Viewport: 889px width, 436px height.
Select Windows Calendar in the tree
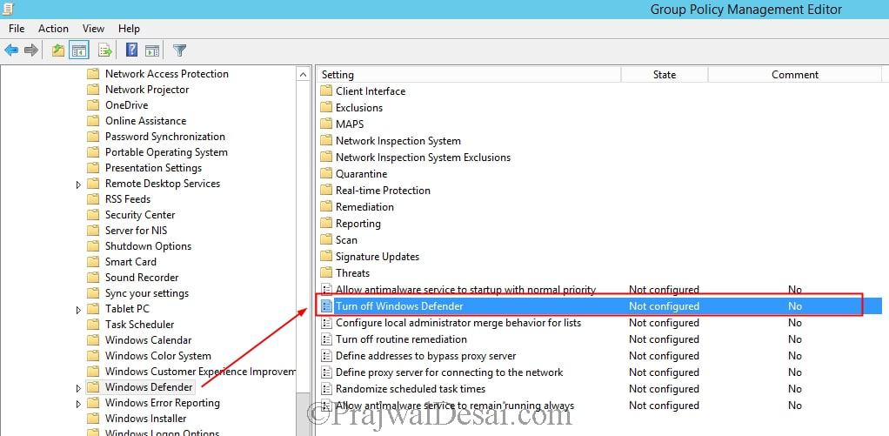pyautogui.click(x=148, y=340)
